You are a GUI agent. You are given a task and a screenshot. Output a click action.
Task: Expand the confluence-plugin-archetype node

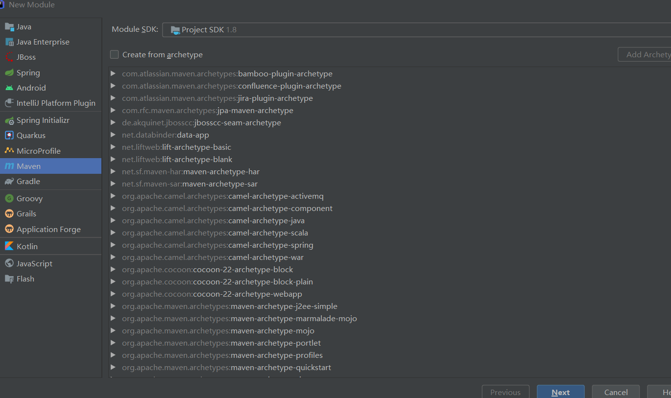113,86
